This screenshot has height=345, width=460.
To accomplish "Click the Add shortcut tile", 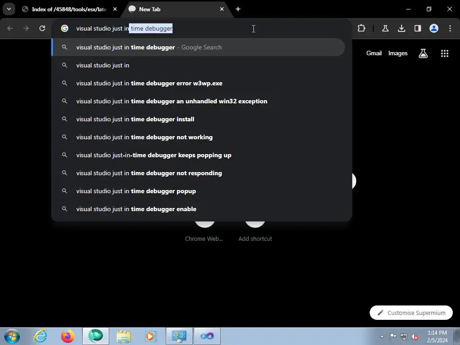I will click(255, 232).
